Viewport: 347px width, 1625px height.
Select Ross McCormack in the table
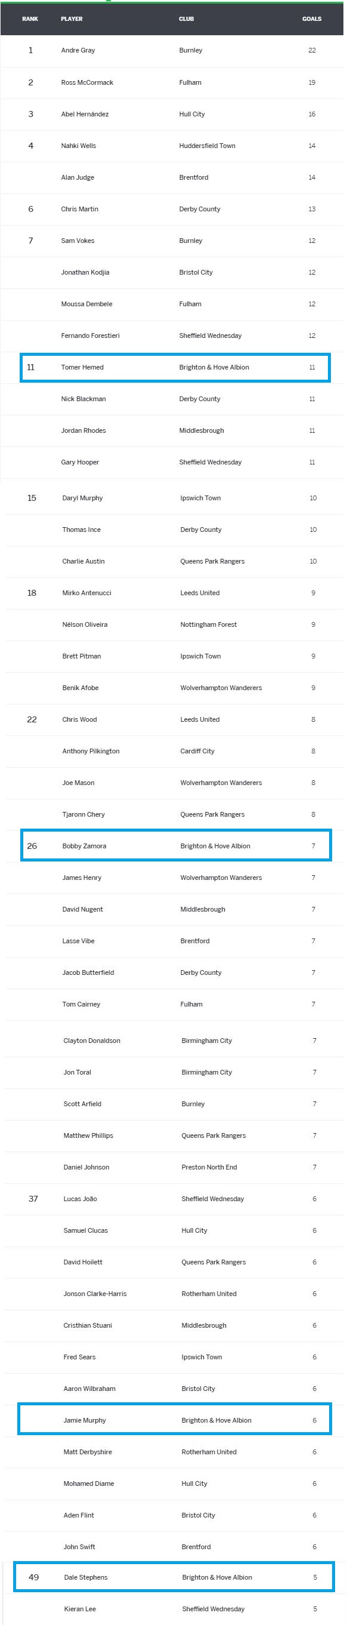(x=87, y=82)
